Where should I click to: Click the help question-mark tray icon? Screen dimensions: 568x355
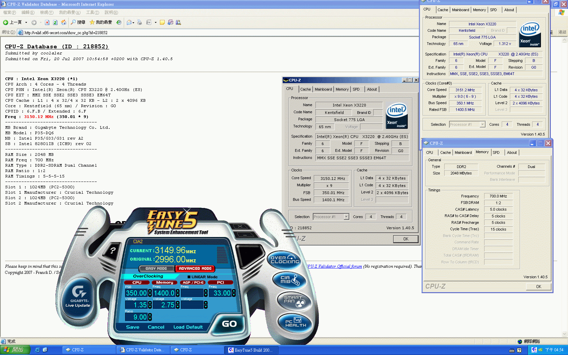pos(519,350)
